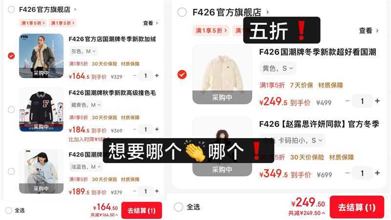The width and height of the screenshot is (391, 220).
Task: Decrease quantity of ¥184.5 navy varsity jacket
Action: pos(135,129)
